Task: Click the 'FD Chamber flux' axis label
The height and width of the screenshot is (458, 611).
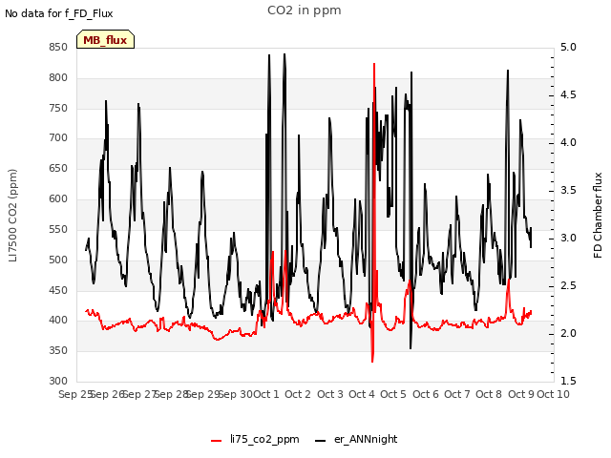Action: pyautogui.click(x=598, y=216)
